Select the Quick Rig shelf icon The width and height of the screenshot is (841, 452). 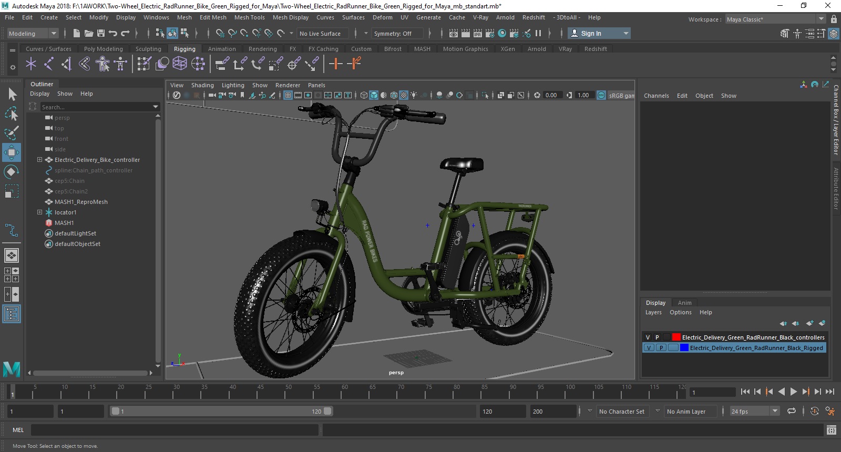coord(102,64)
